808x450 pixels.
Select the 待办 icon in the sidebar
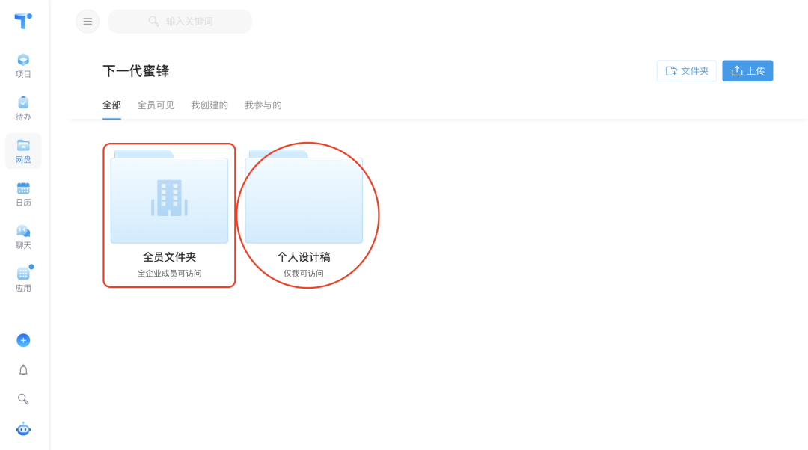pos(23,107)
